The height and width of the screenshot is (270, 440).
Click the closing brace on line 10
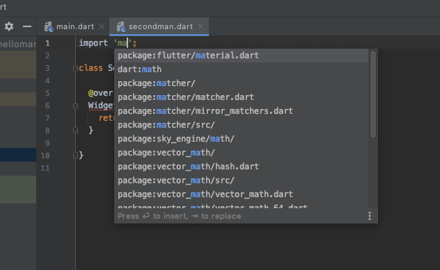tap(81, 155)
